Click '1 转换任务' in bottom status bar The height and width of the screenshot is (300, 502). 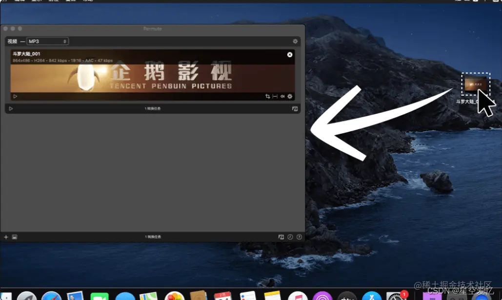(153, 237)
